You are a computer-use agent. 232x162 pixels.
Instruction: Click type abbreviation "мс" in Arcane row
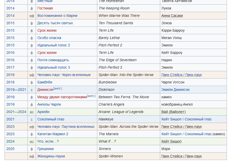(x=32, y=112)
